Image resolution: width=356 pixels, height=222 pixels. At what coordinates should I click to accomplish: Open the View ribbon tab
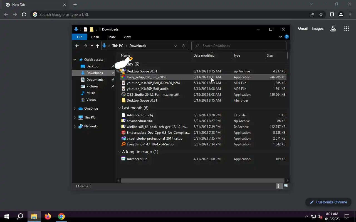(x=127, y=37)
